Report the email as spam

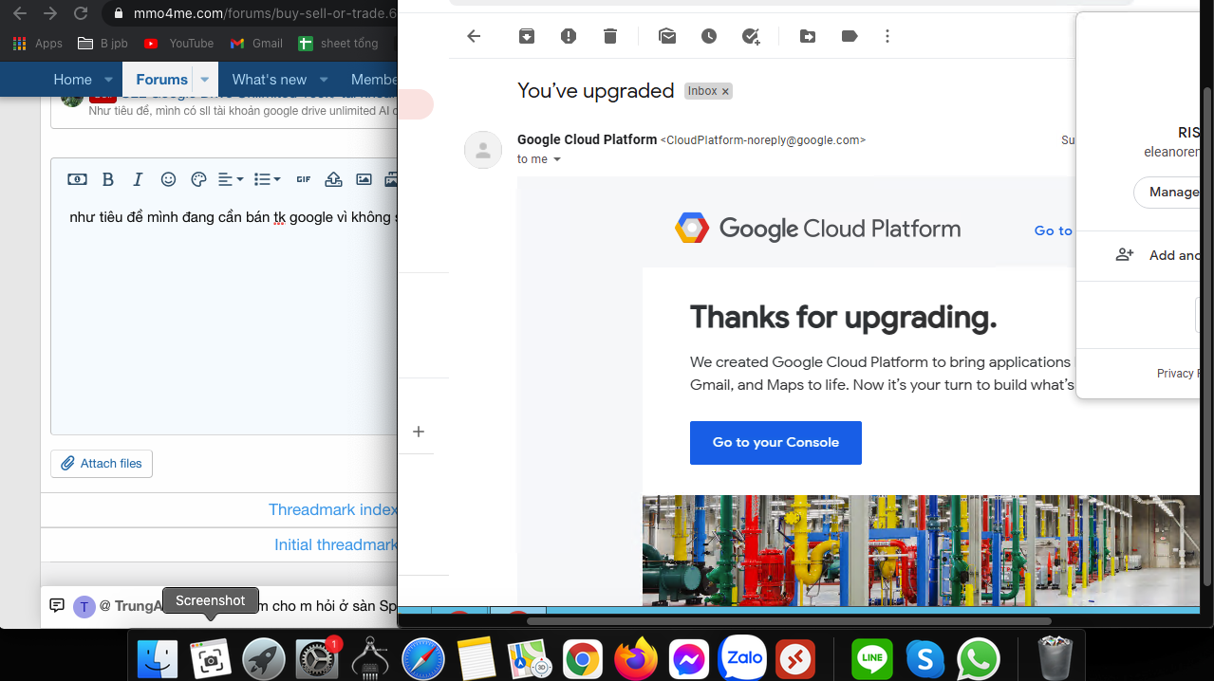coord(568,36)
